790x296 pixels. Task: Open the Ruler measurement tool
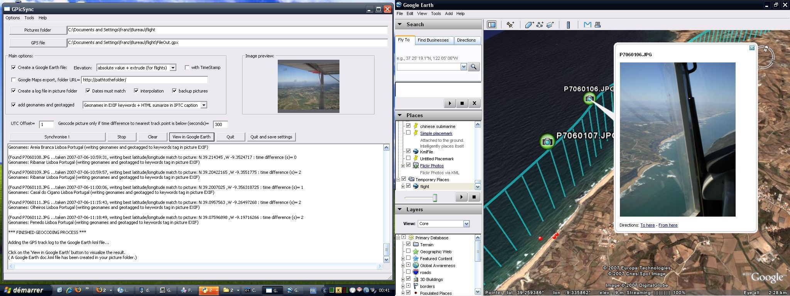[x=568, y=25]
